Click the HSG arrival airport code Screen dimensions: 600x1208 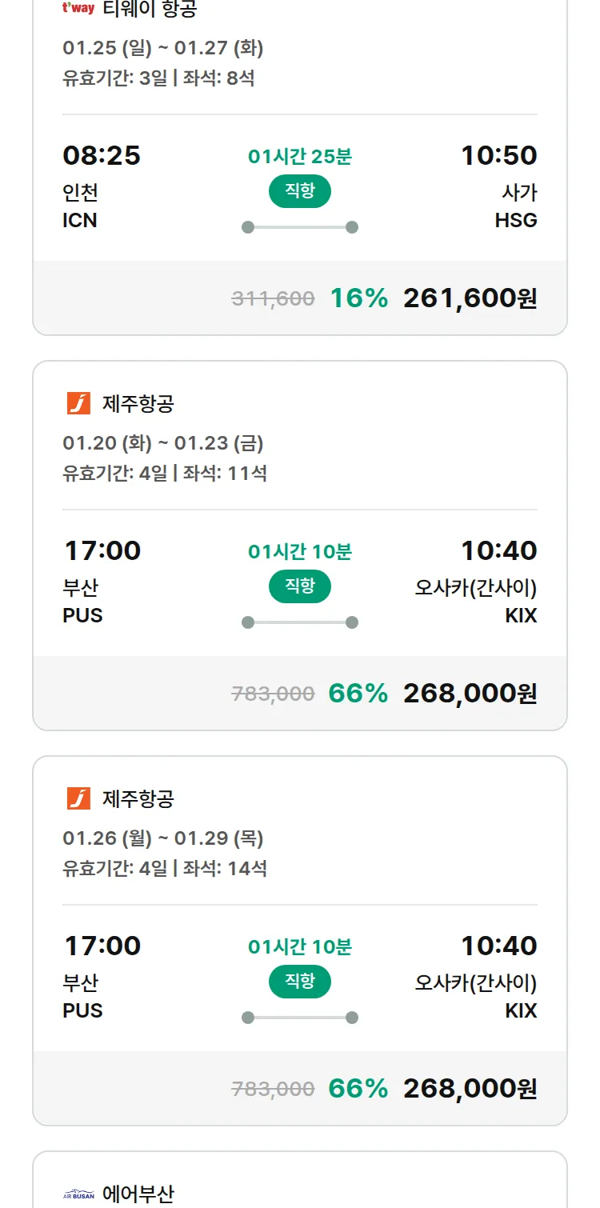516,221
